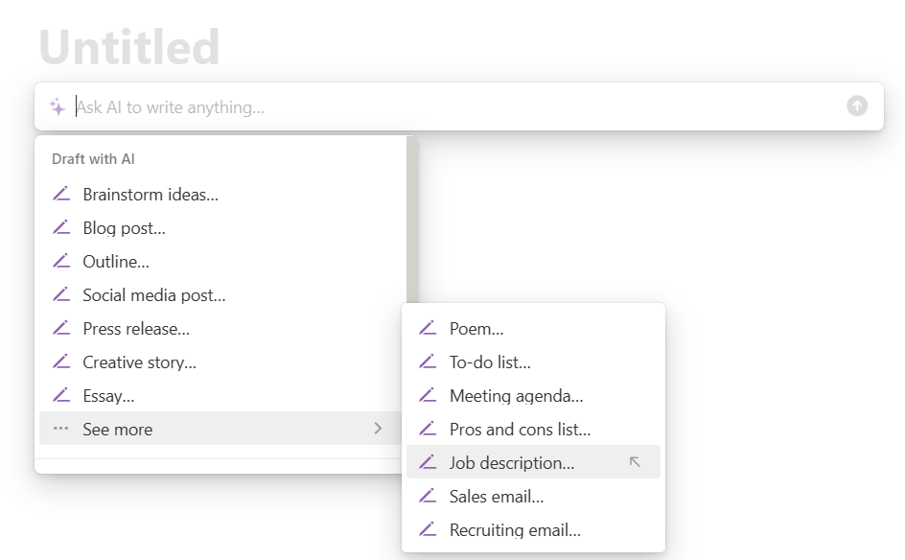Screen dimensions: 905x560
Task: Choose the Essay draft option
Action: (108, 396)
